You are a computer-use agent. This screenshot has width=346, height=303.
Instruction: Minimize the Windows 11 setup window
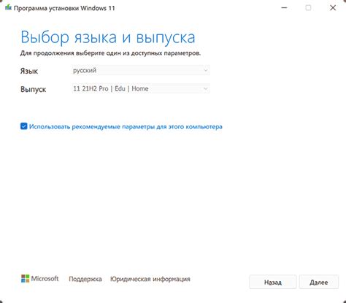284,8
